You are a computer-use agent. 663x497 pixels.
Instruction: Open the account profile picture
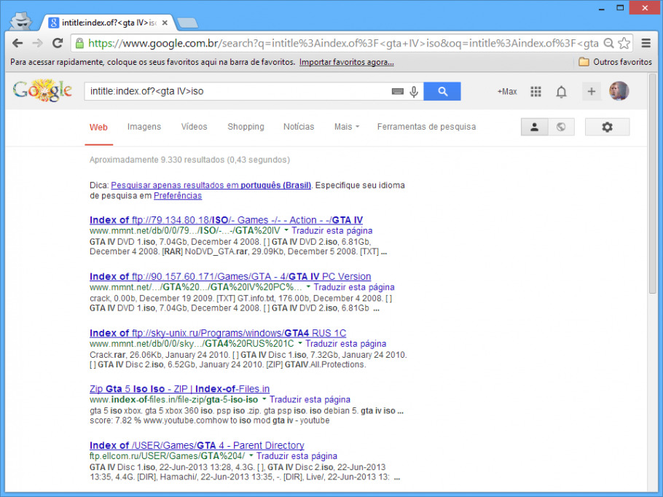619,91
